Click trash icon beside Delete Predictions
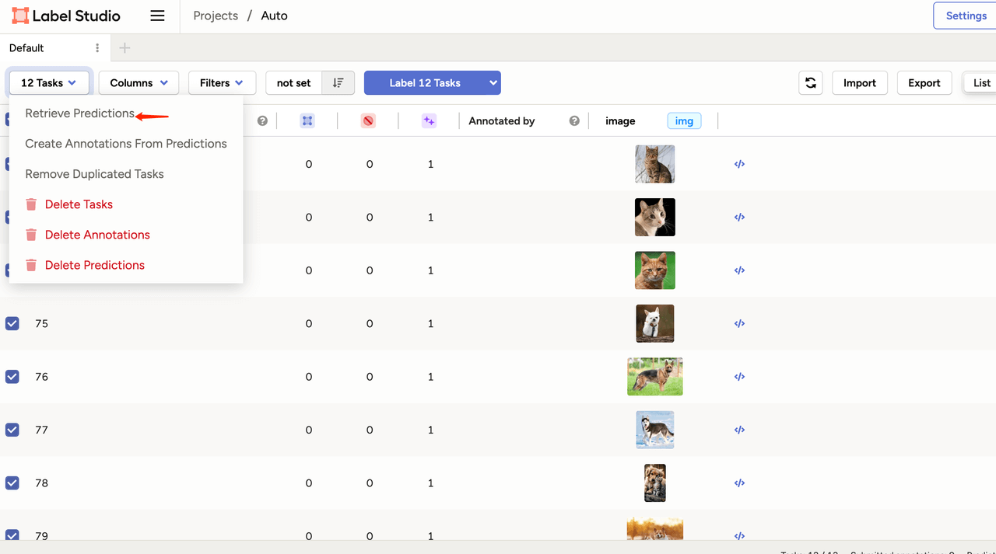 (31, 265)
